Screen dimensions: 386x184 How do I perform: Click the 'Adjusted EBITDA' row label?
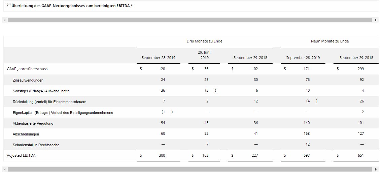pyautogui.click(x=21, y=155)
